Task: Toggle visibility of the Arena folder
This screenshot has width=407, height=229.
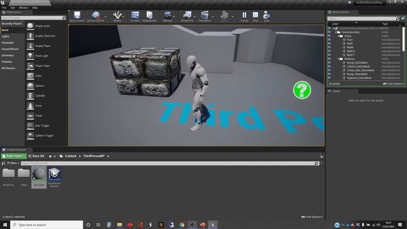Action: click(x=329, y=36)
